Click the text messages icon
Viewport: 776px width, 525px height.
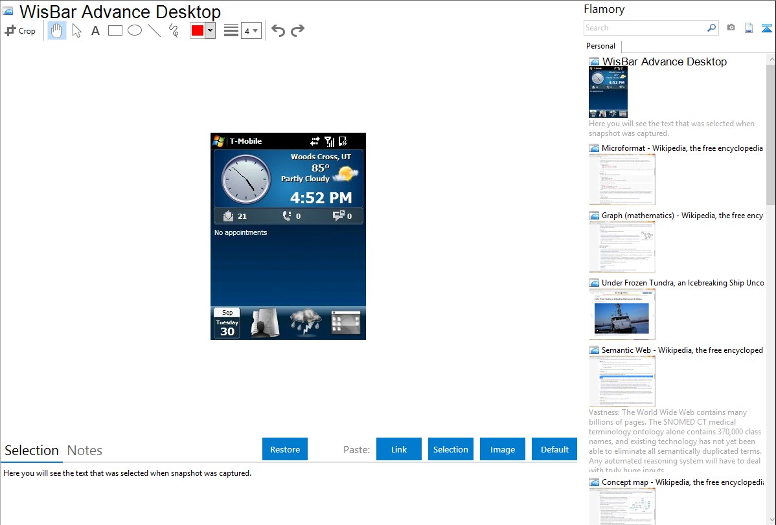click(x=339, y=216)
